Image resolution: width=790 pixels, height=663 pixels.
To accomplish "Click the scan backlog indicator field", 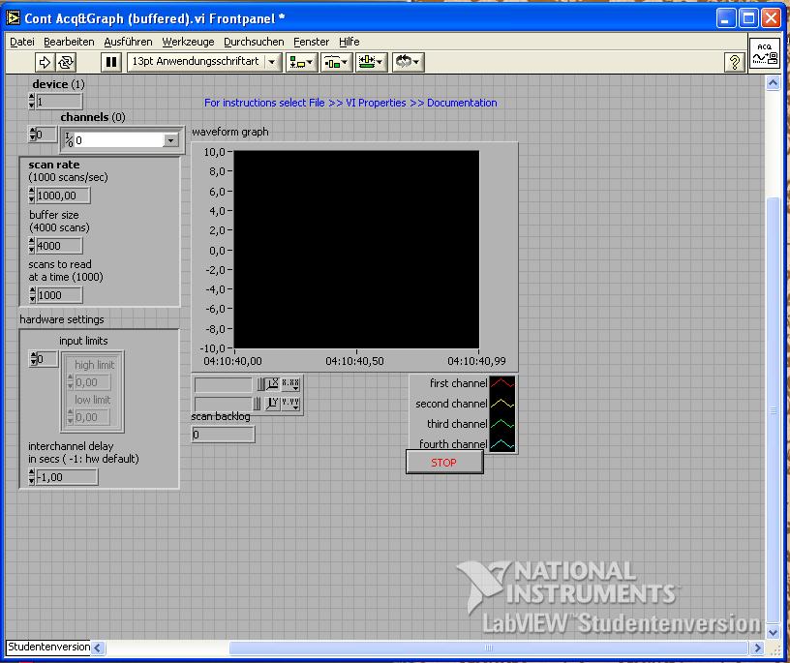I will (224, 434).
